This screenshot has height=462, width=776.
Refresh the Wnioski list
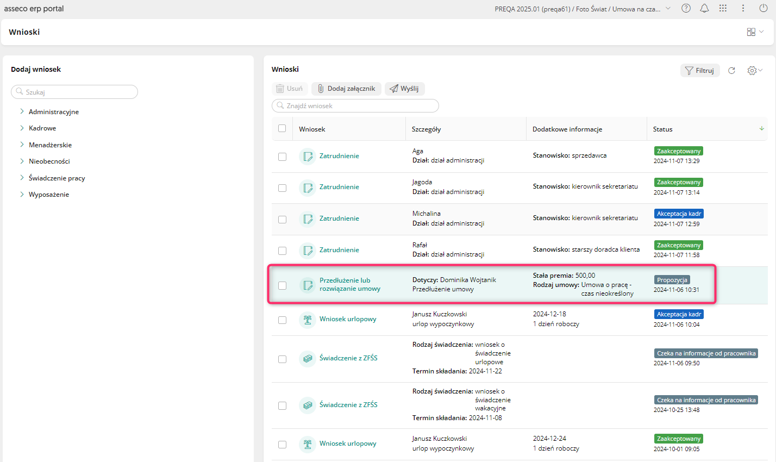pyautogui.click(x=731, y=71)
